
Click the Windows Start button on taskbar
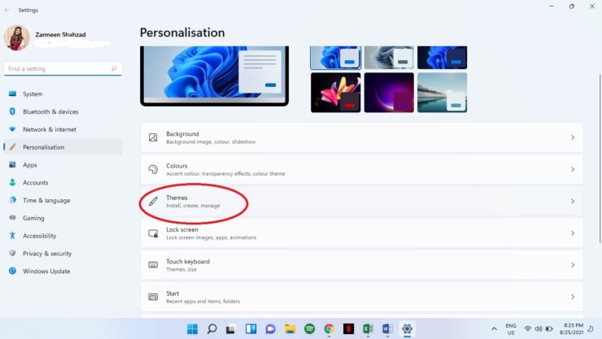pyautogui.click(x=193, y=328)
